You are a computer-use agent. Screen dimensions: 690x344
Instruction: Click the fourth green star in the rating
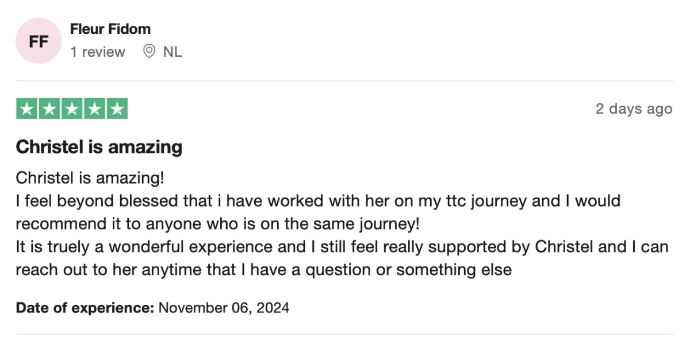click(94, 109)
